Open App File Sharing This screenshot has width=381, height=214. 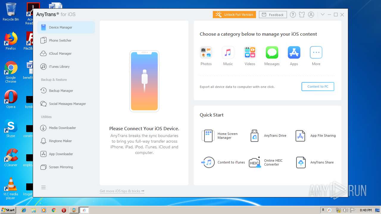point(316,136)
